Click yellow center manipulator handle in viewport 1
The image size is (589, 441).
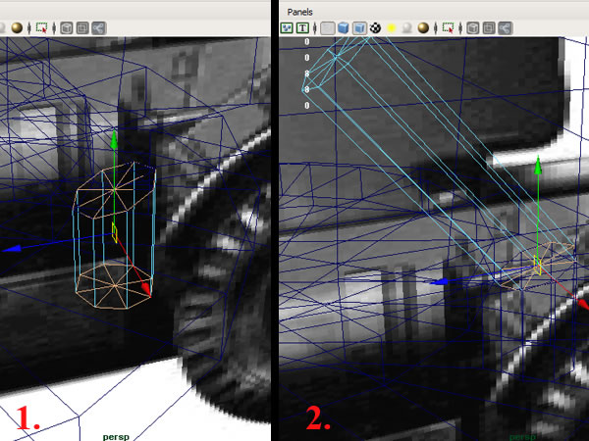[115, 233]
